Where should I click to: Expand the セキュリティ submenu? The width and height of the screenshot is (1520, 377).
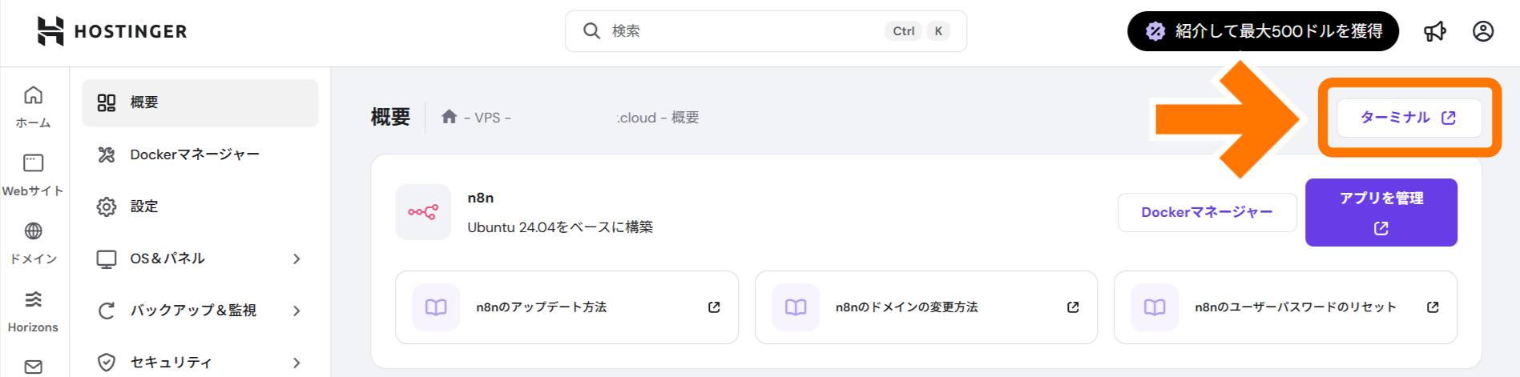[296, 363]
